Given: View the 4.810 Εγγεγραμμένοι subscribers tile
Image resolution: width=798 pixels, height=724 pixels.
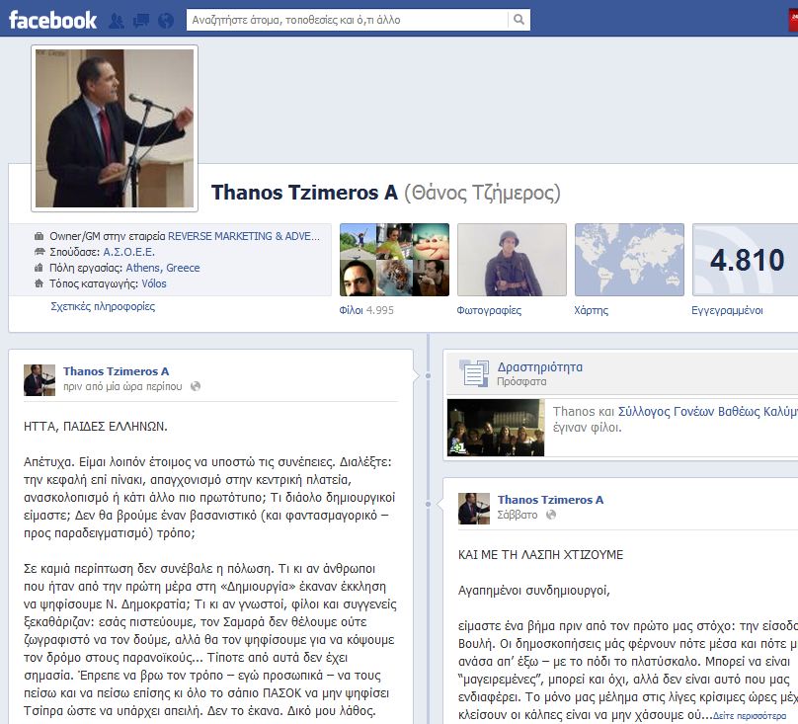Looking at the screenshot, I should (745, 261).
